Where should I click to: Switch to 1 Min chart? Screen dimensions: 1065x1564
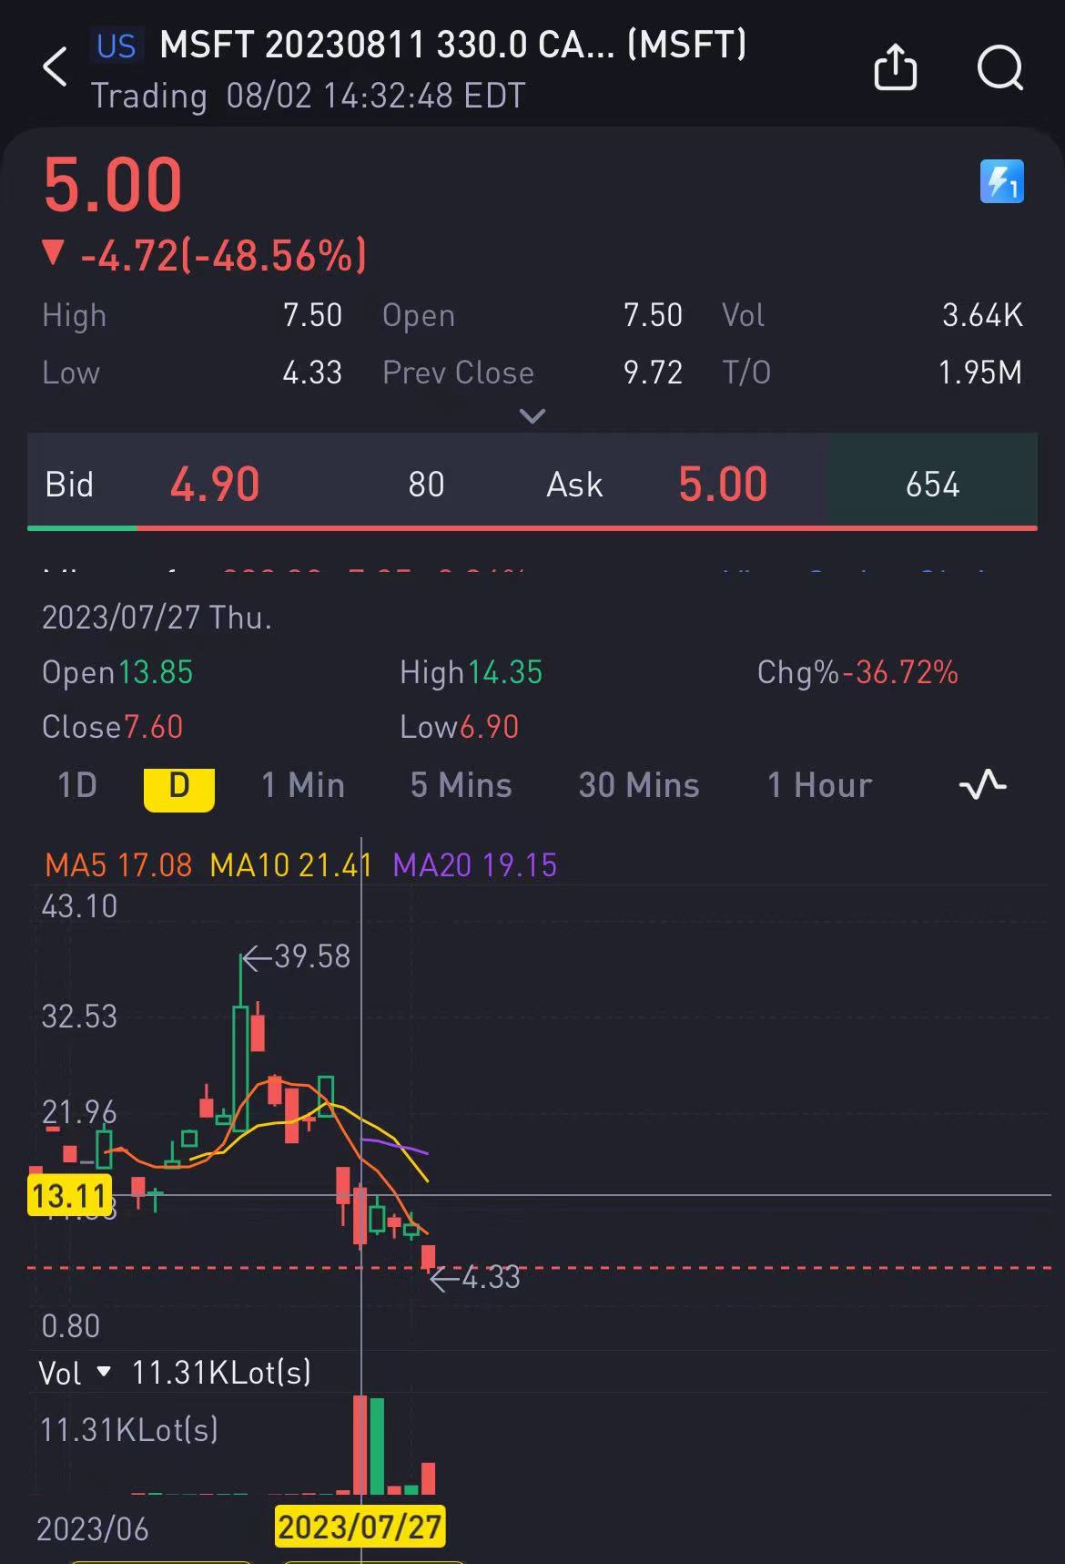click(303, 785)
